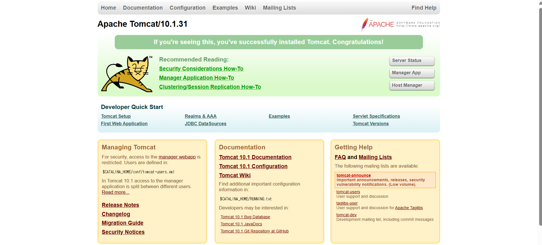Click the page vertical scrollbar
Viewport: 542px width, 245px height.
point(540,117)
